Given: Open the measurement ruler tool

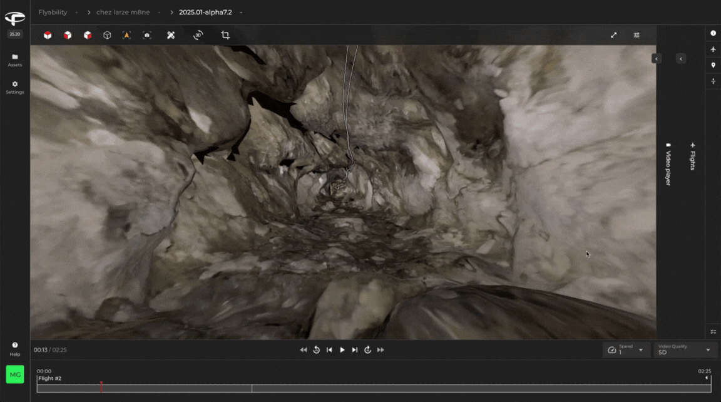Looking at the screenshot, I should [170, 36].
